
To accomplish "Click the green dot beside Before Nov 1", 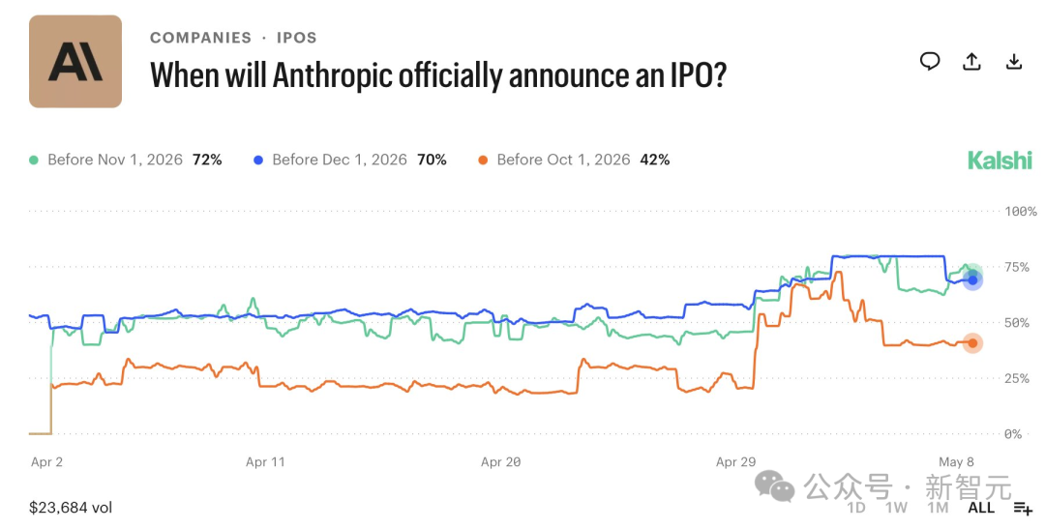I will (33, 160).
